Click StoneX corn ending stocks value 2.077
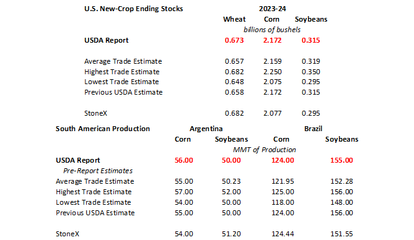Image resolution: width=414 pixels, height=240 pixels. tap(272, 113)
